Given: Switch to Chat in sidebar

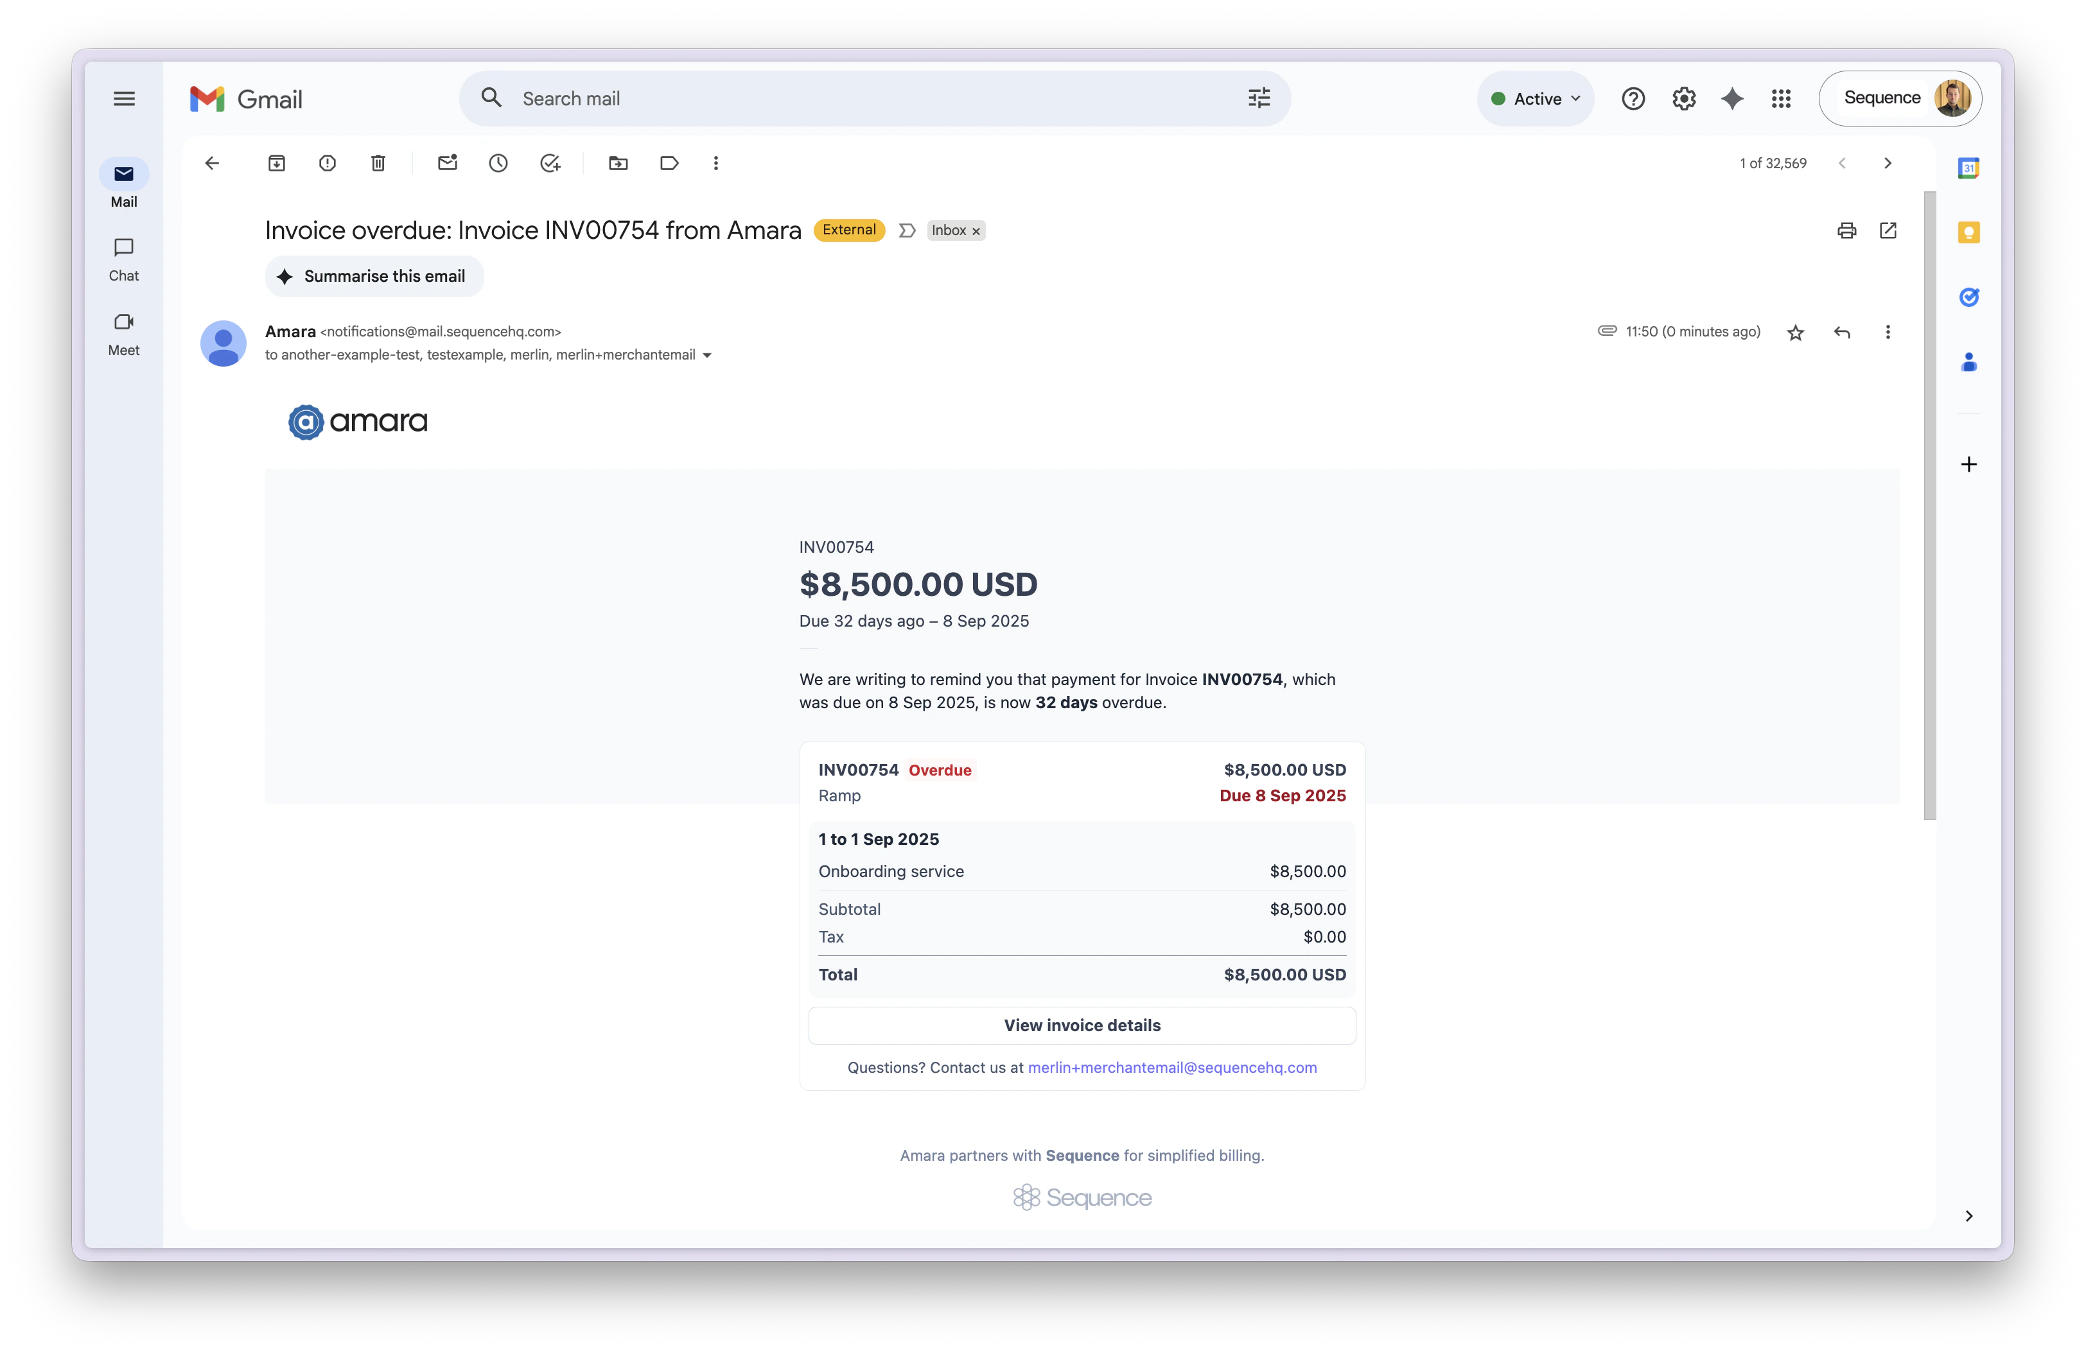Looking at the screenshot, I should click(x=123, y=259).
